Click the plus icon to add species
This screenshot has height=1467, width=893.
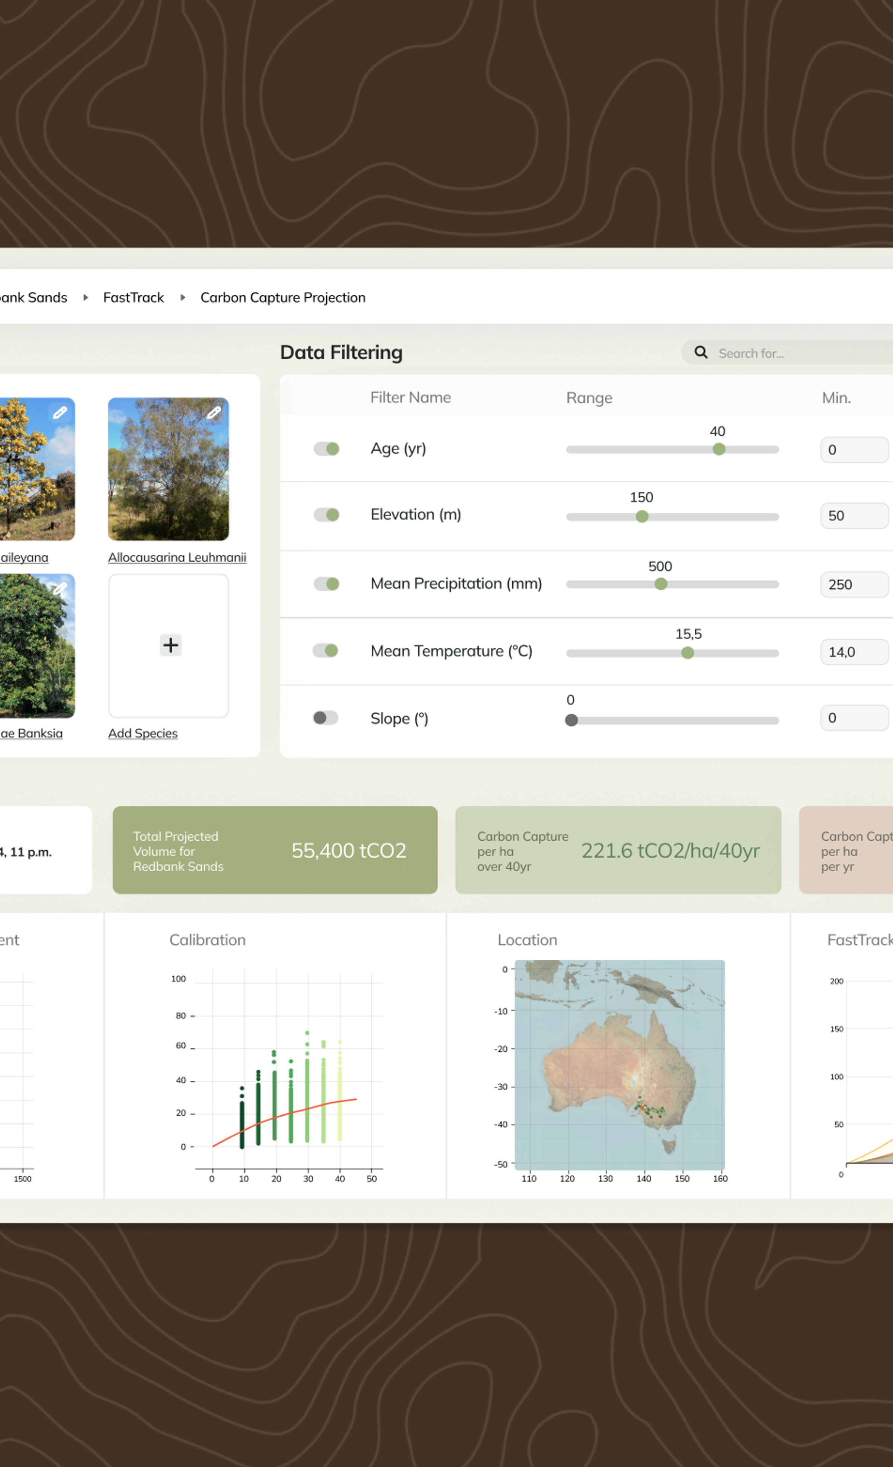point(171,645)
